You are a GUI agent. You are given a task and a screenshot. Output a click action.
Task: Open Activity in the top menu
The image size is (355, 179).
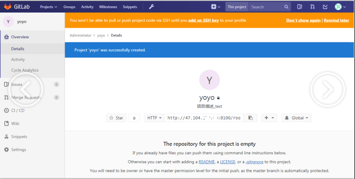pos(87,7)
